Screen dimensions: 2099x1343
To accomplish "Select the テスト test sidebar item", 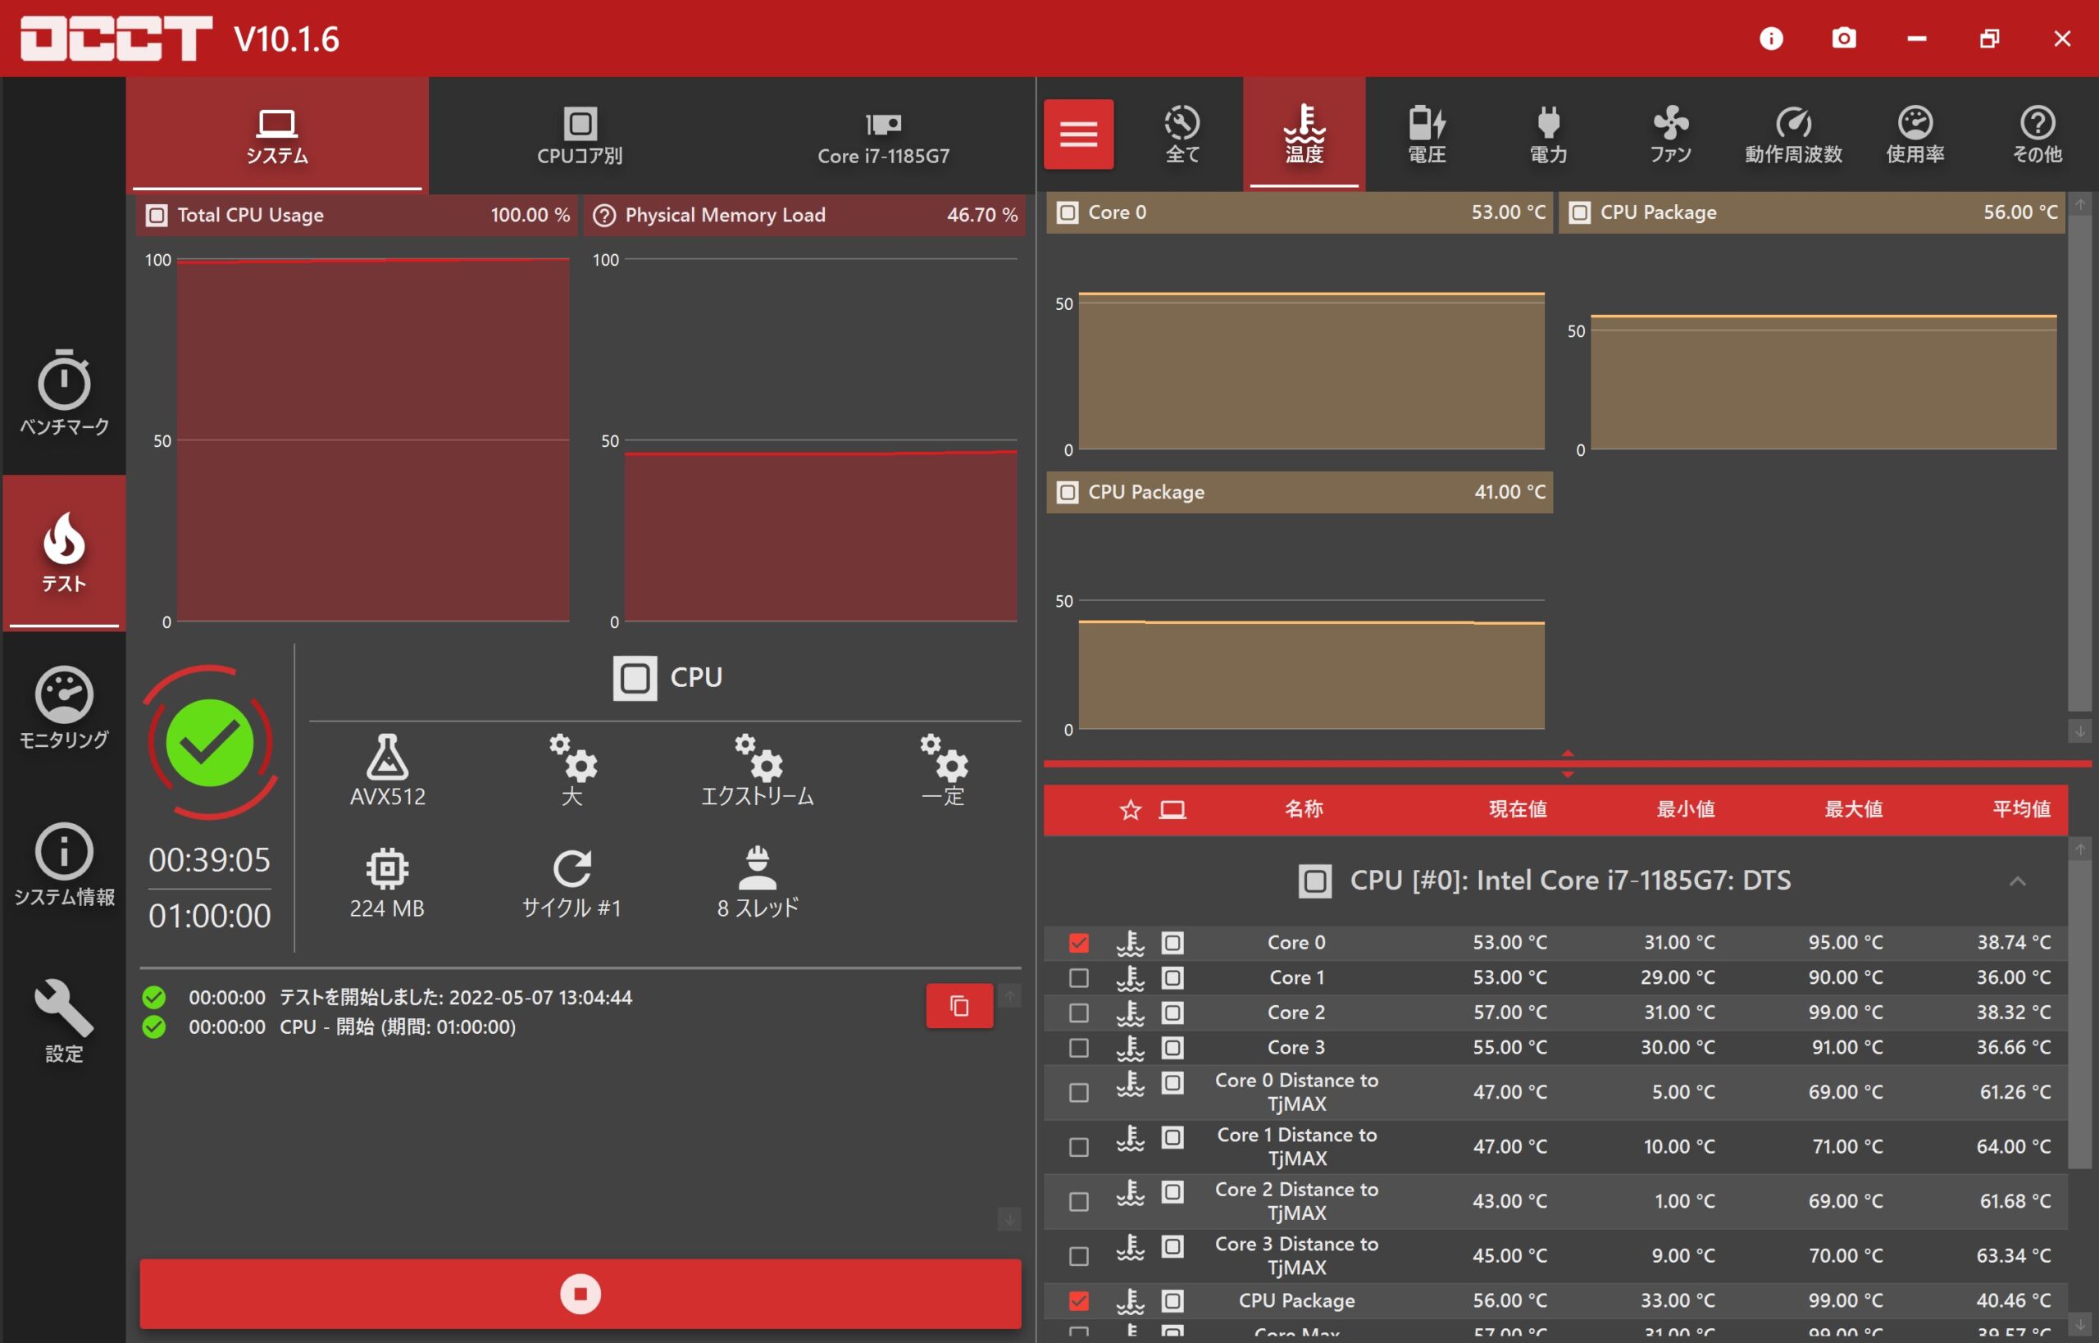I will point(64,552).
